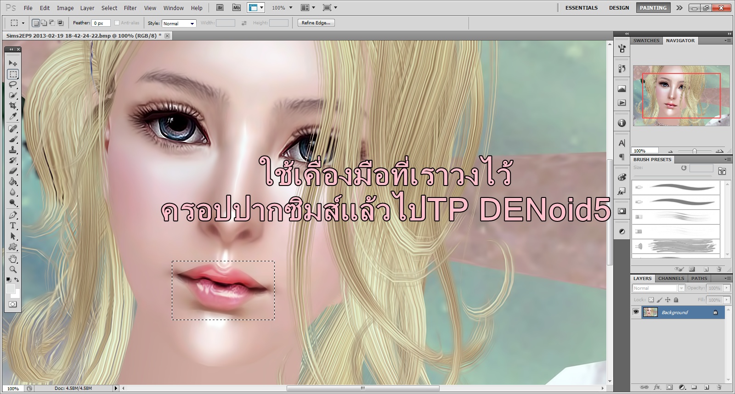Switch to the Essentials workspace
Viewport: 735px width, 394px height.
click(582, 8)
